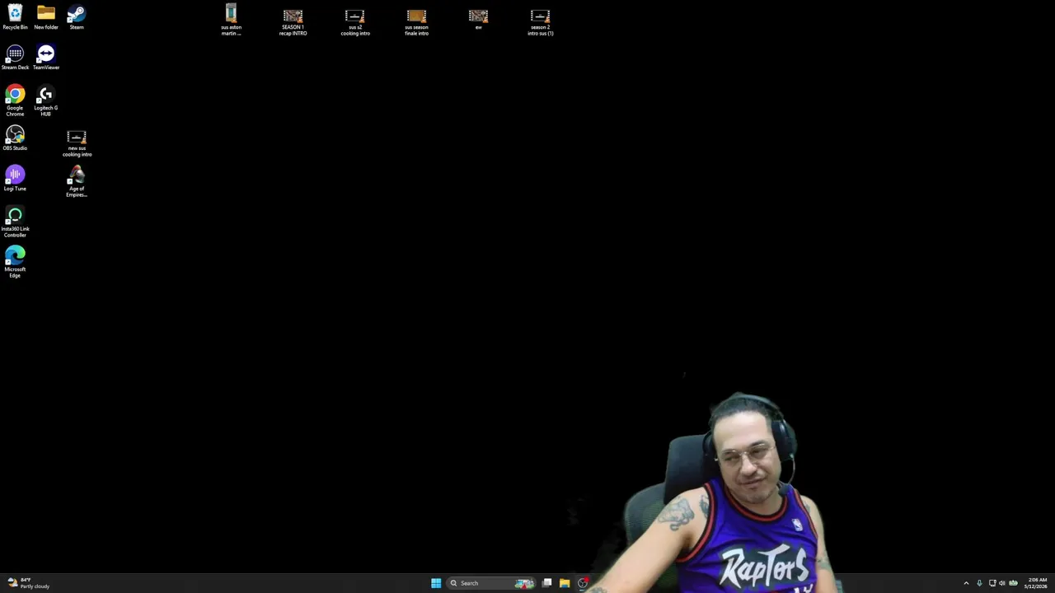Image resolution: width=1055 pixels, height=593 pixels.
Task: Expand the hidden system tray icons chevron
Action: [966, 583]
